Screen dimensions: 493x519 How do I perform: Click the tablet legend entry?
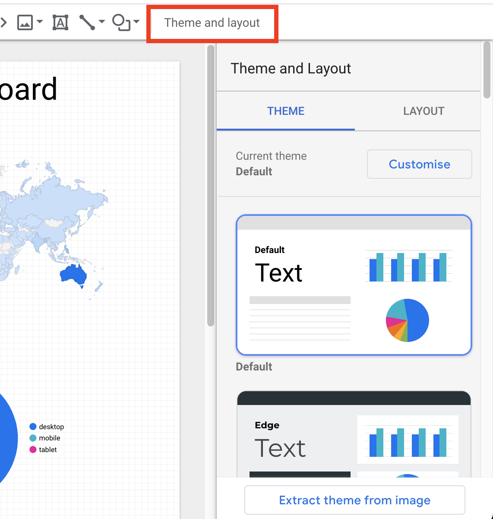43,449
